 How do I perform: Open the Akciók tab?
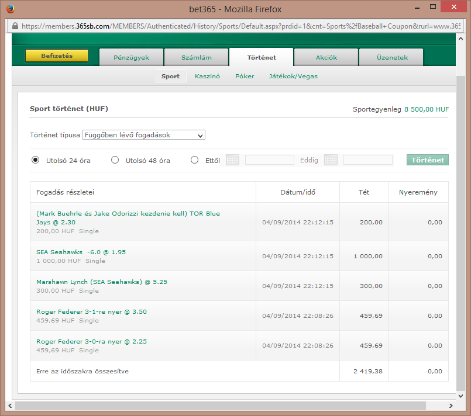pyautogui.click(x=326, y=57)
